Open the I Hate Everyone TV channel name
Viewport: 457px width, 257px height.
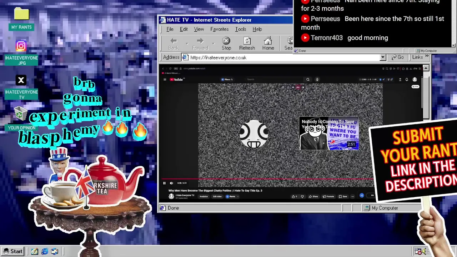[185, 195]
